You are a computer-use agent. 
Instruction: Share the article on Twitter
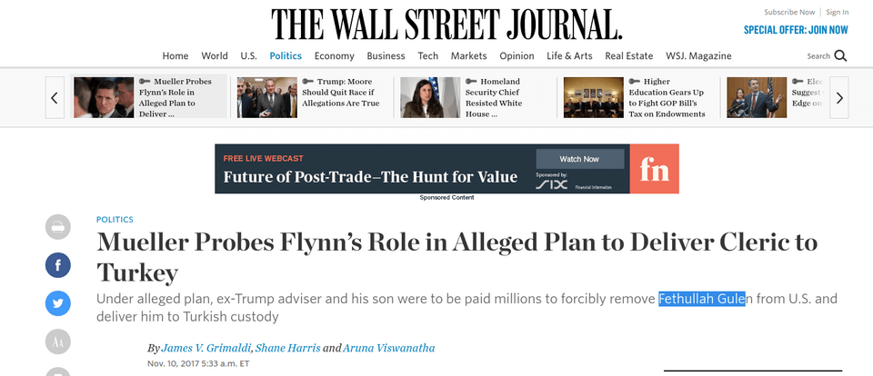pos(58,303)
